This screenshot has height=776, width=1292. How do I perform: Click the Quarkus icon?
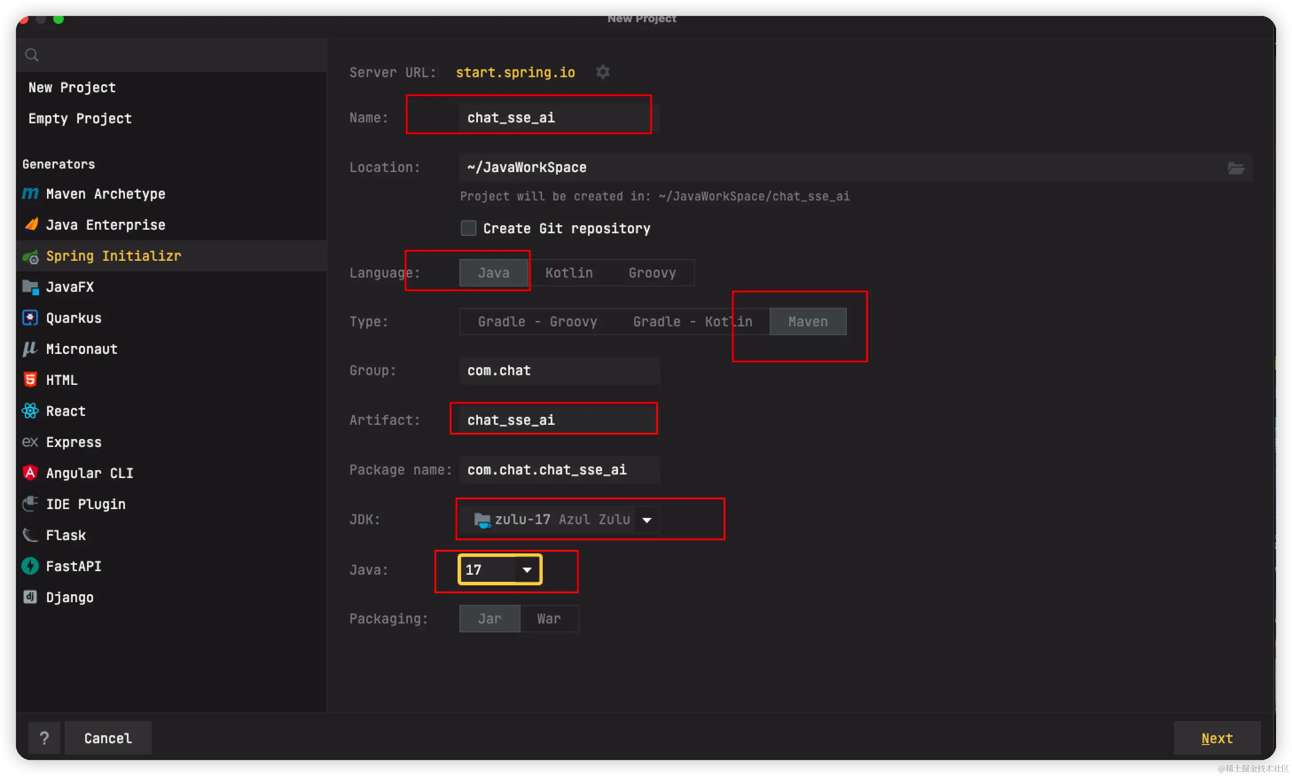click(x=30, y=318)
